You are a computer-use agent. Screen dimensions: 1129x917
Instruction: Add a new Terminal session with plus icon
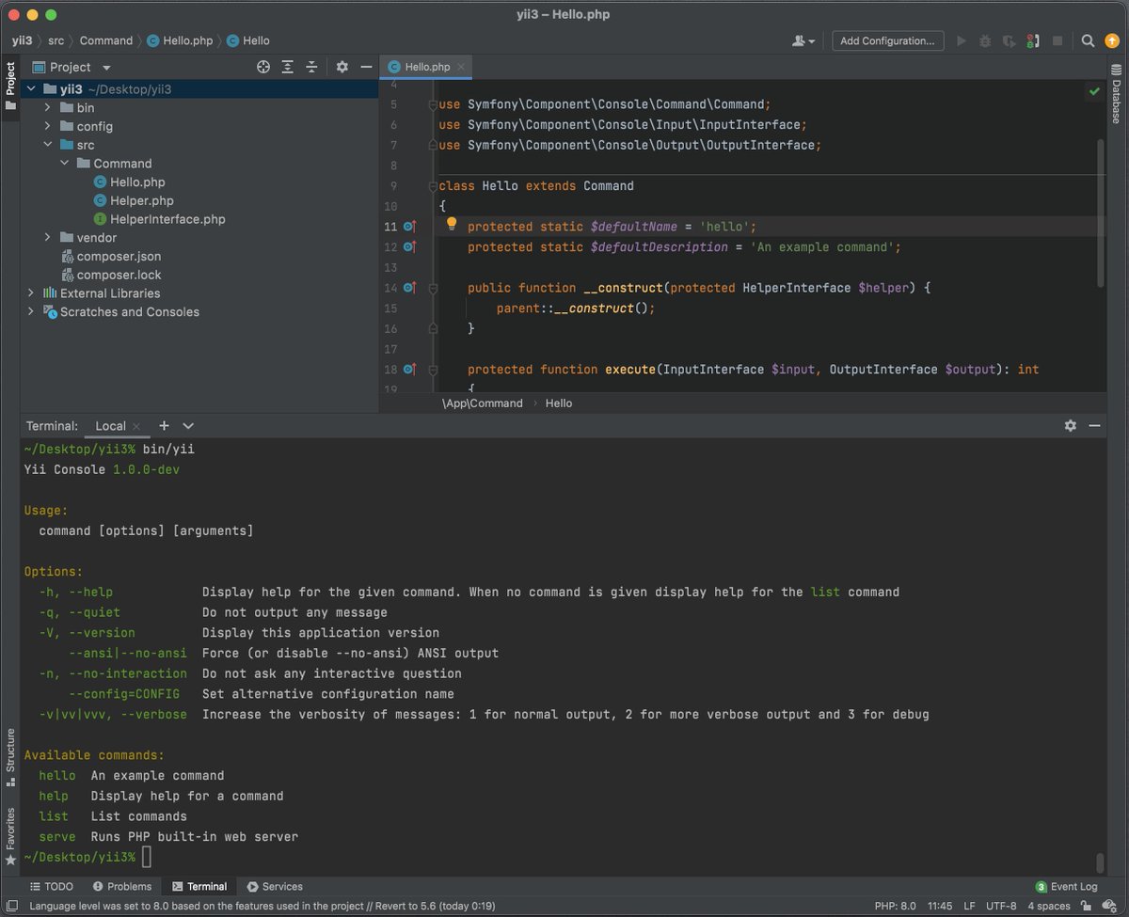click(x=162, y=425)
